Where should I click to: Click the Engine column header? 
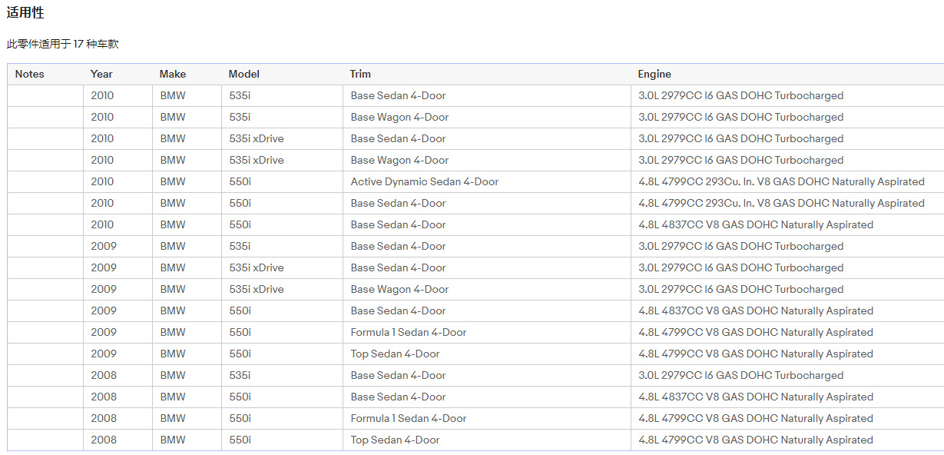(x=654, y=75)
